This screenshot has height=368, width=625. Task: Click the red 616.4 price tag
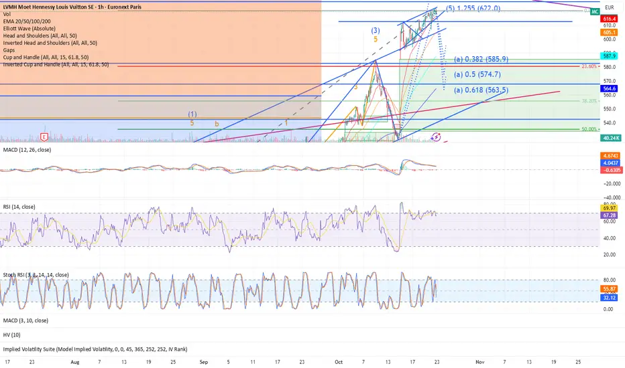click(610, 19)
